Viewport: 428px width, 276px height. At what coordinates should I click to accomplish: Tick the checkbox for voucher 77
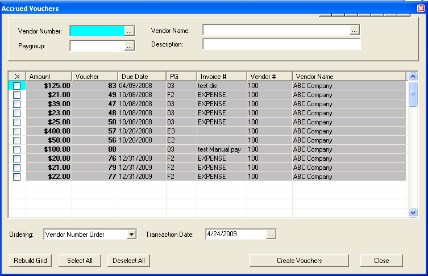[x=16, y=177]
